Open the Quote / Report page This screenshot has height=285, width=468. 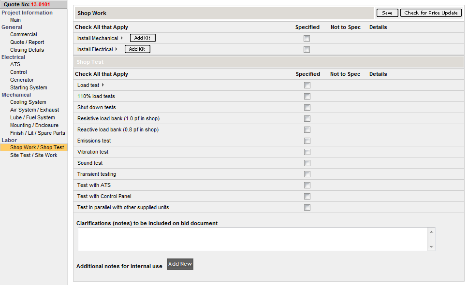tap(27, 42)
